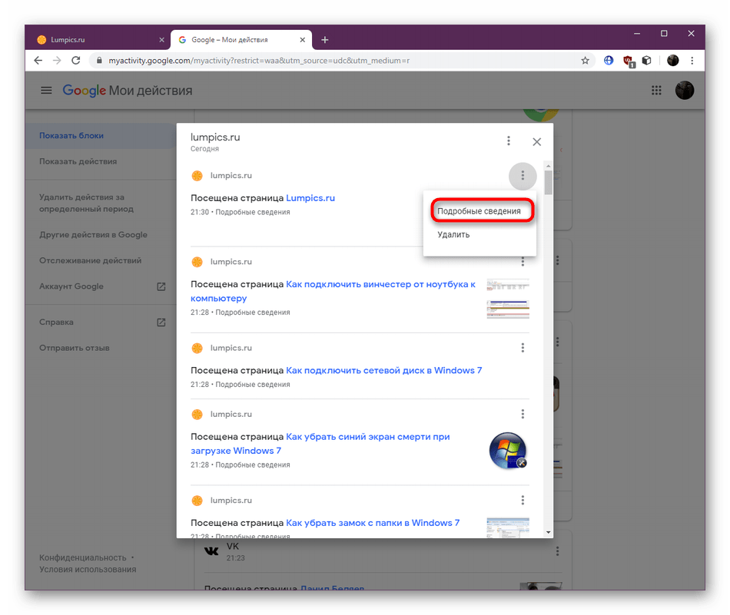Click the highlighted three-dot menu of the first entry

tap(523, 176)
